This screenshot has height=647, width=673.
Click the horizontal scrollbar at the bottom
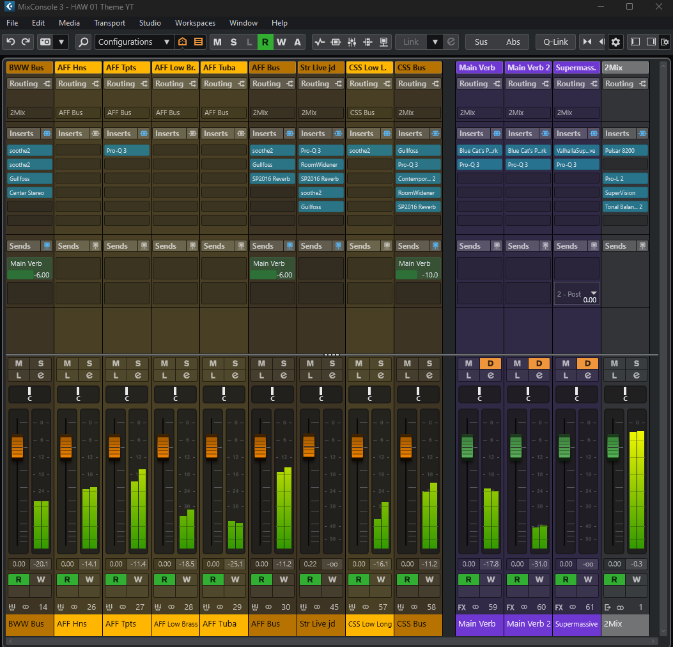pyautogui.click(x=332, y=641)
